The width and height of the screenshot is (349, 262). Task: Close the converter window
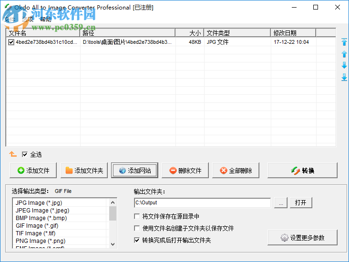coord(338,7)
